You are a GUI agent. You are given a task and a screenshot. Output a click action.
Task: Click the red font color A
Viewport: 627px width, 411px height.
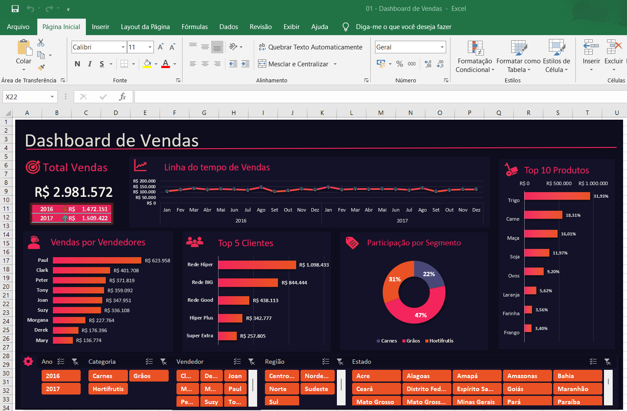(x=166, y=64)
